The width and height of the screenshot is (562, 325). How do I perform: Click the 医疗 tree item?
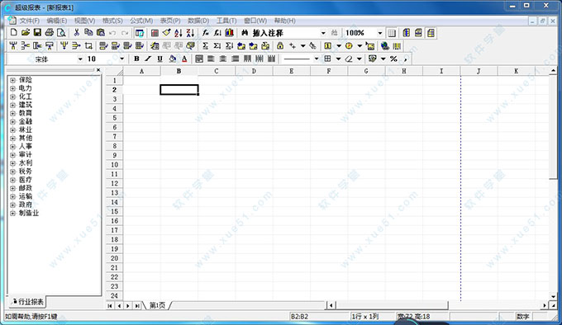pyautogui.click(x=25, y=180)
